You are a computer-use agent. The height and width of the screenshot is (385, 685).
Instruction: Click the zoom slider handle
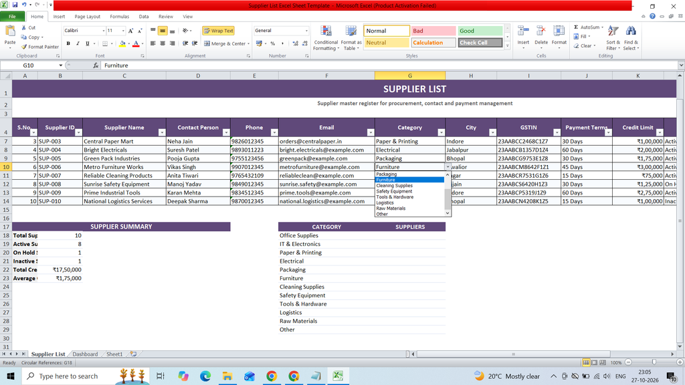click(x=654, y=362)
